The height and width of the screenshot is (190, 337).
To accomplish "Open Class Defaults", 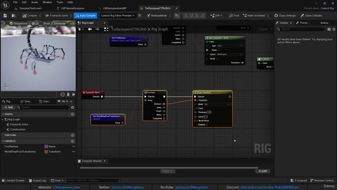I will [x=311, y=15].
